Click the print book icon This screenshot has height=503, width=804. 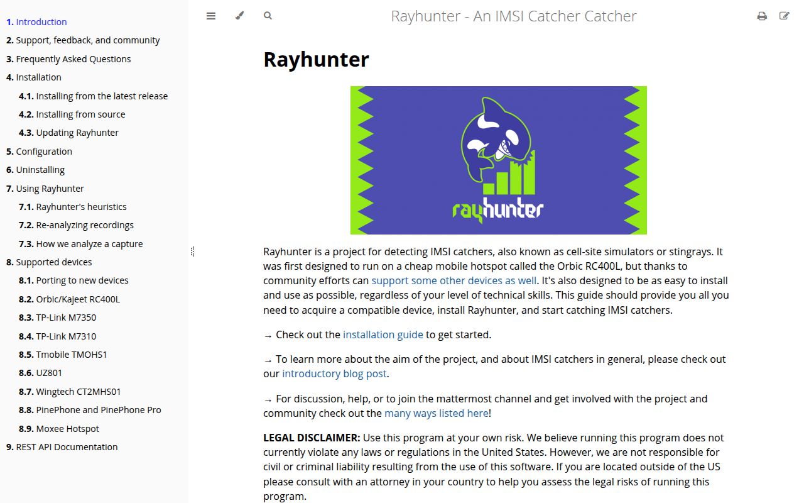762,16
